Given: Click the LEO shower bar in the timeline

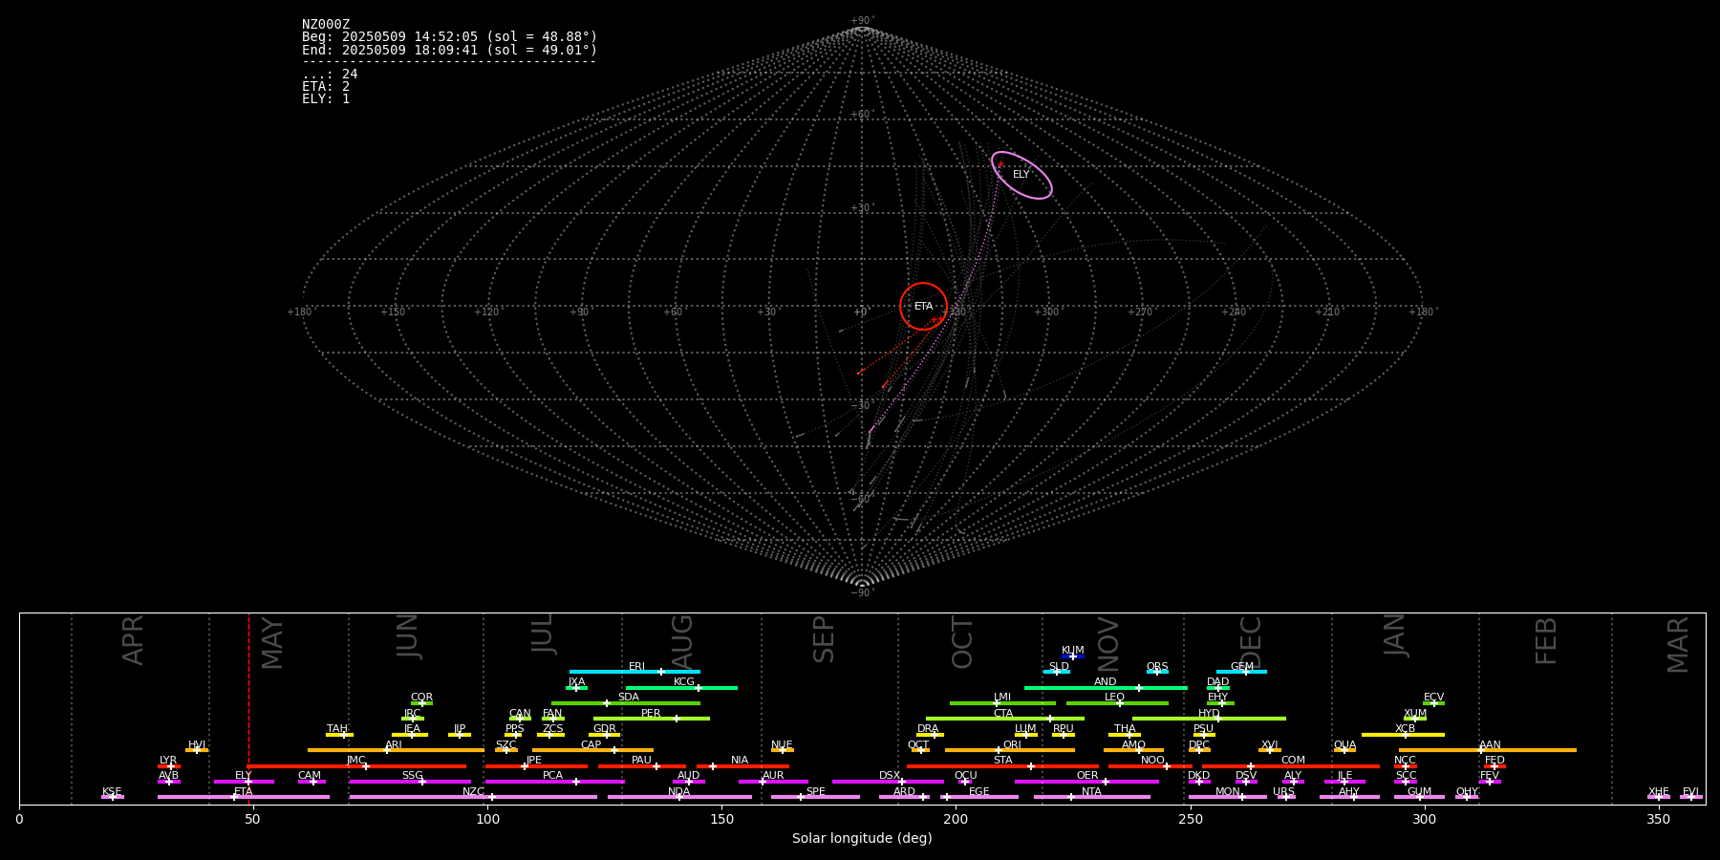Looking at the screenshot, I should click(x=1117, y=703).
